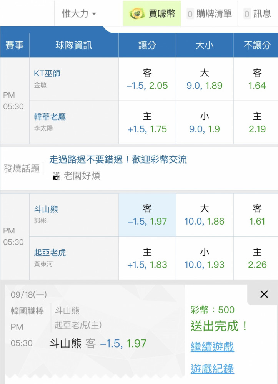This screenshot has height=384, width=278.
Task: Select 韓華老鷹 主 +1.5 spread bet
Action: click(147, 122)
